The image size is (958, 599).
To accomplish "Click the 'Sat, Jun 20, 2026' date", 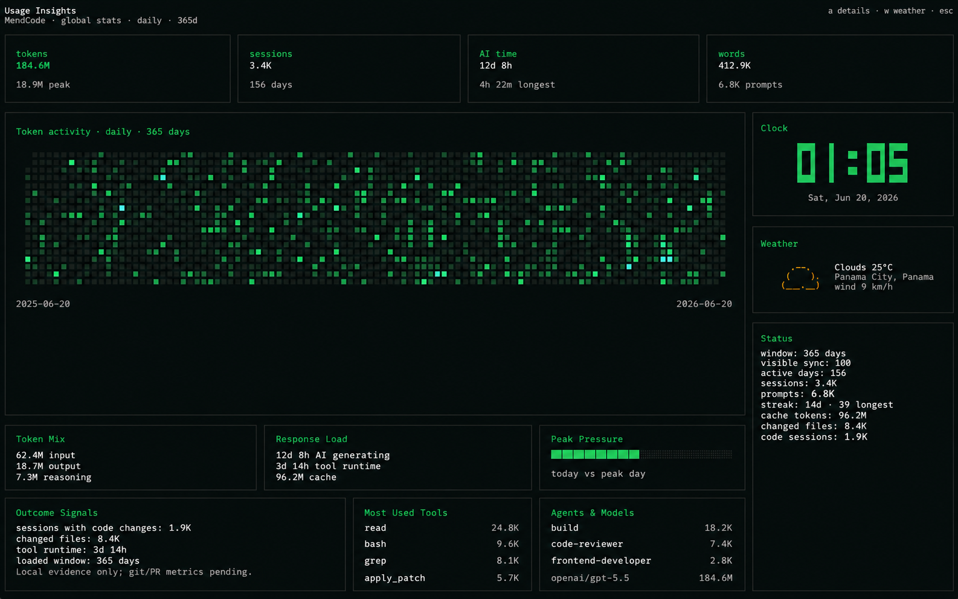I will click(x=853, y=197).
